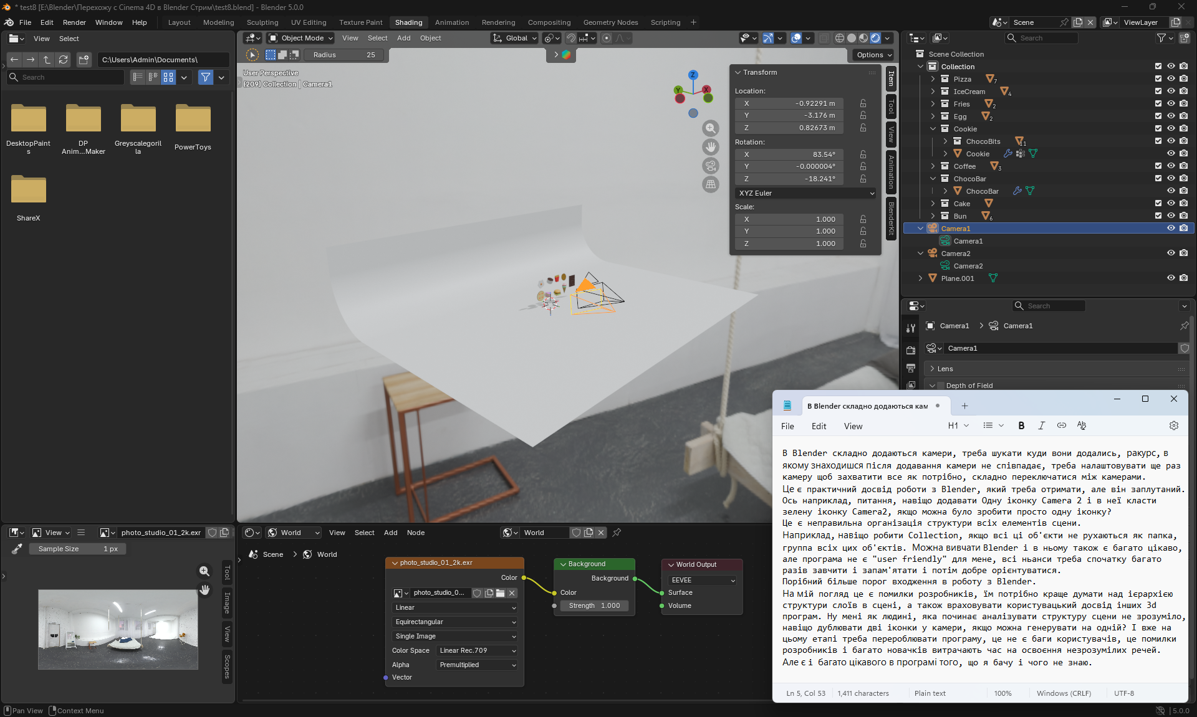This screenshot has height=717, width=1197.
Task: Switch to the Compositing workspace tab
Action: pos(549,22)
